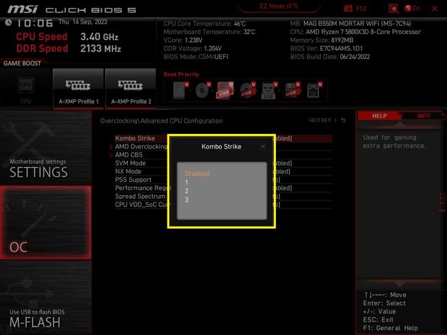Click the system time 10:06
447x335 pixels.
pyautogui.click(x=35, y=23)
